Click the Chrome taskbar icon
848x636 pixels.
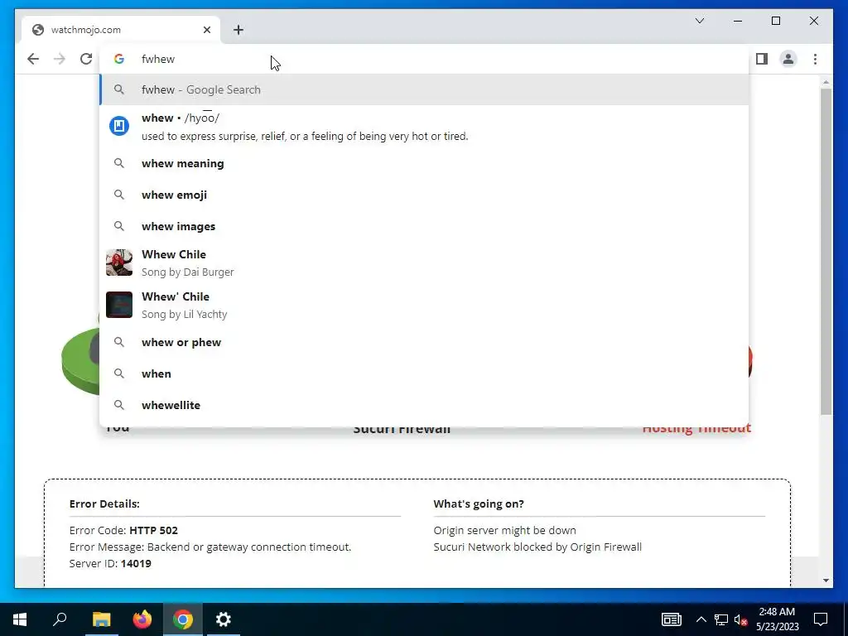click(x=183, y=619)
